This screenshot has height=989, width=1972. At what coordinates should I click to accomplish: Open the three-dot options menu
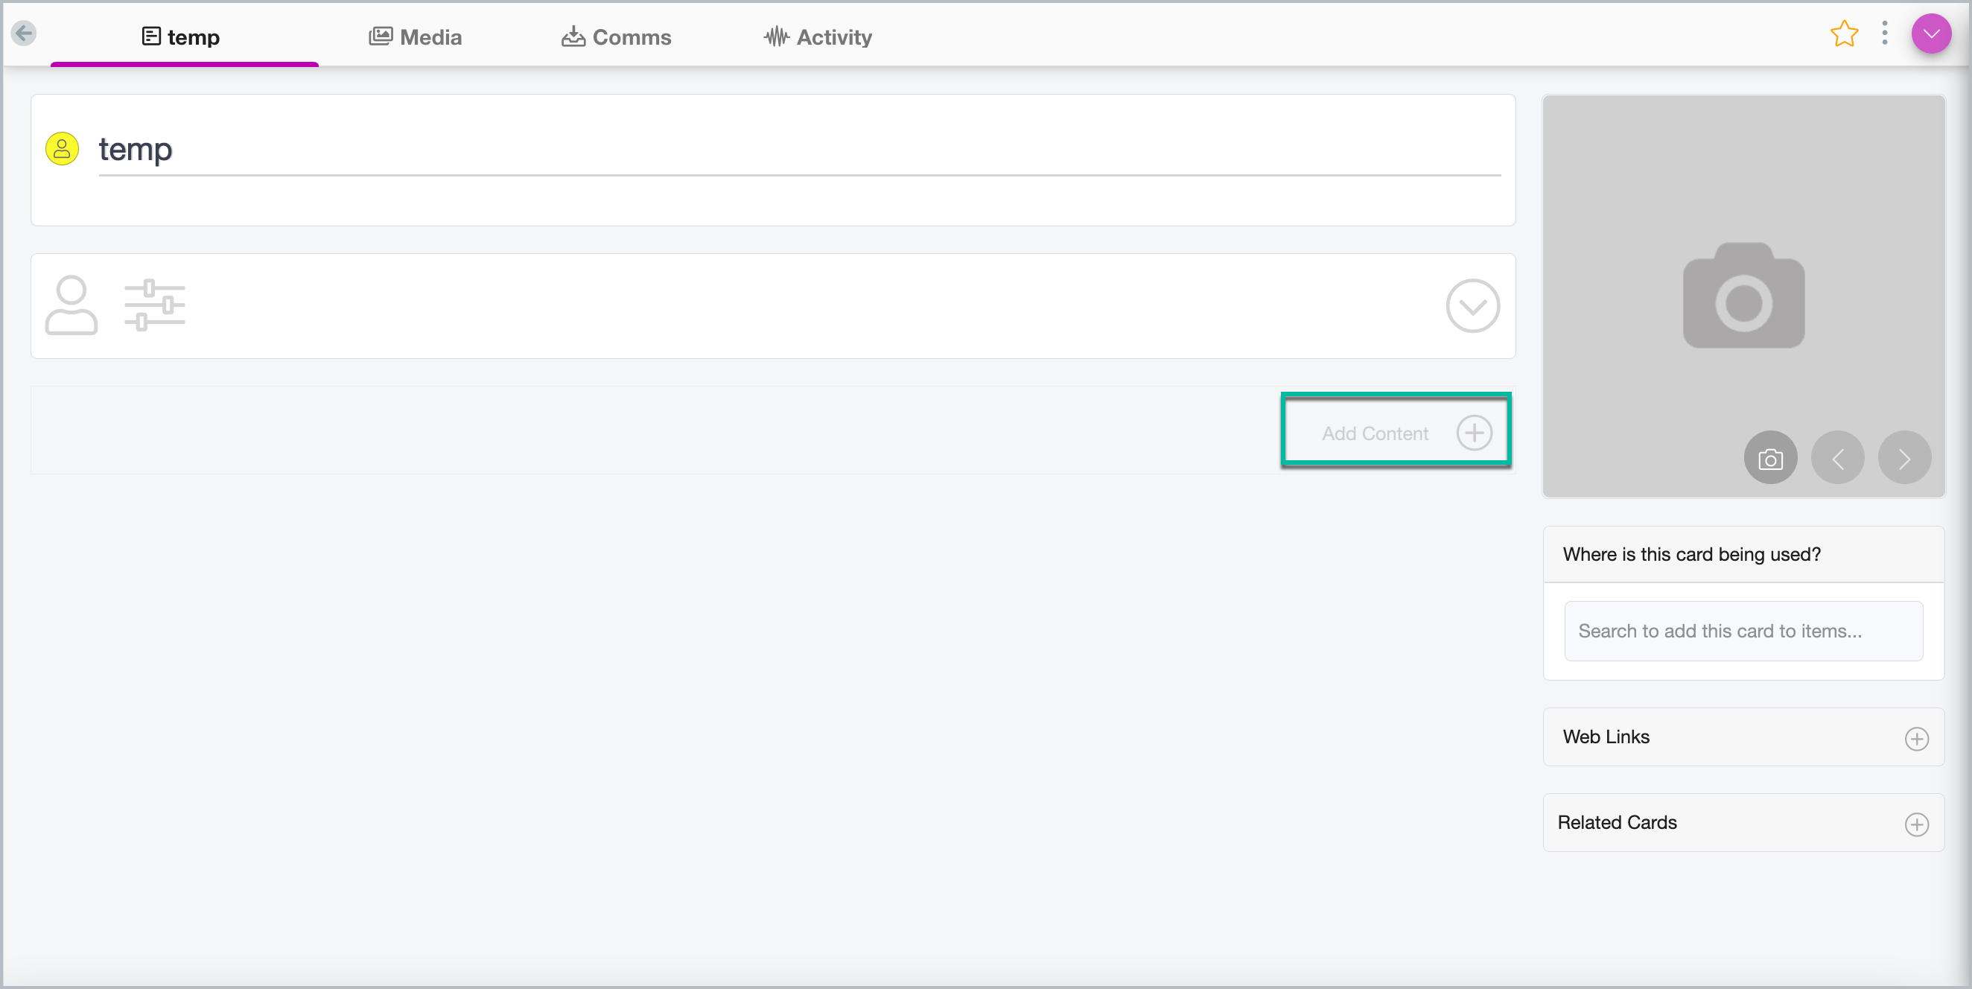tap(1884, 33)
